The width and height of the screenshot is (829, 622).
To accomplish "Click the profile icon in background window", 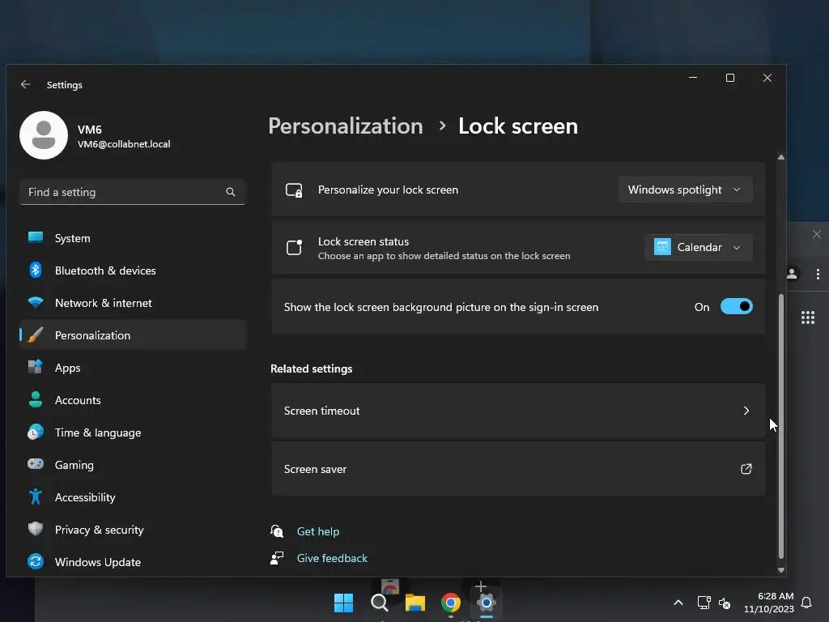I will [792, 274].
